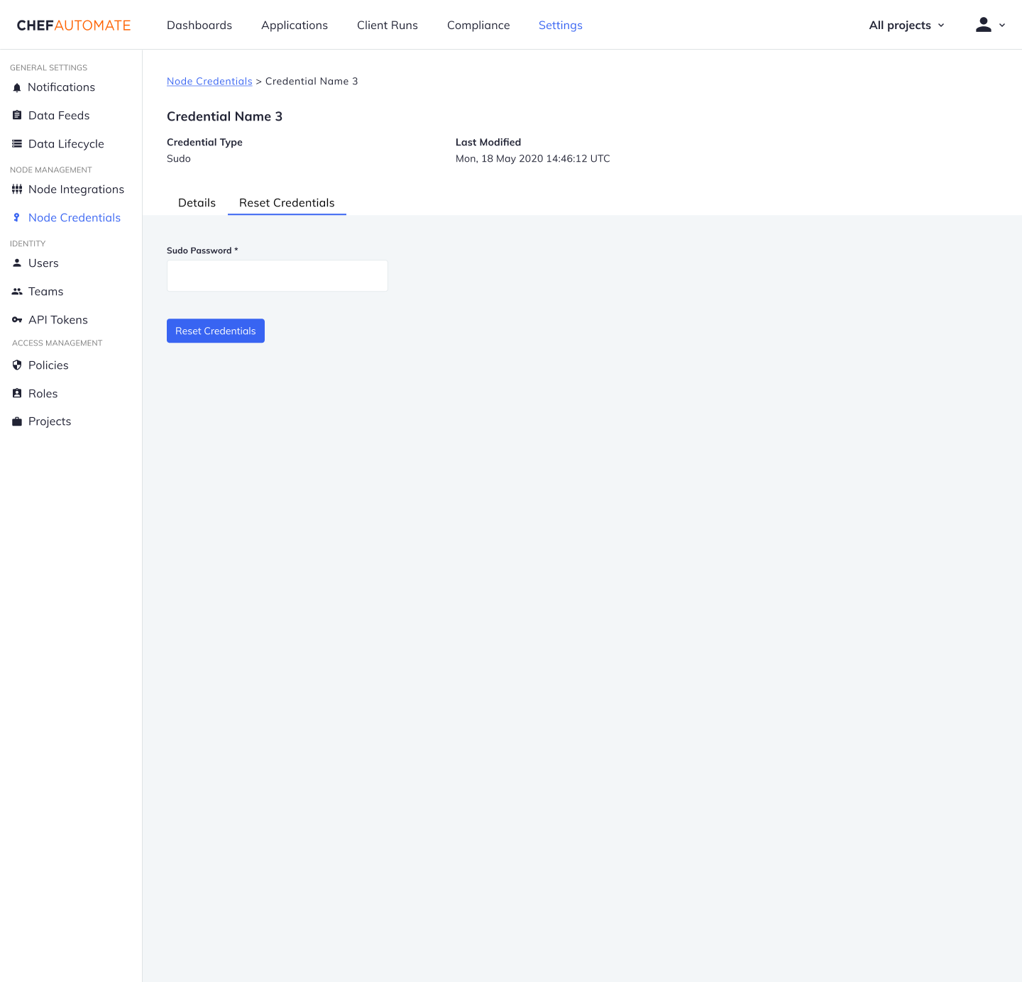The image size is (1022, 982).
Task: Open Projects via the briefcase icon
Action: pos(17,421)
